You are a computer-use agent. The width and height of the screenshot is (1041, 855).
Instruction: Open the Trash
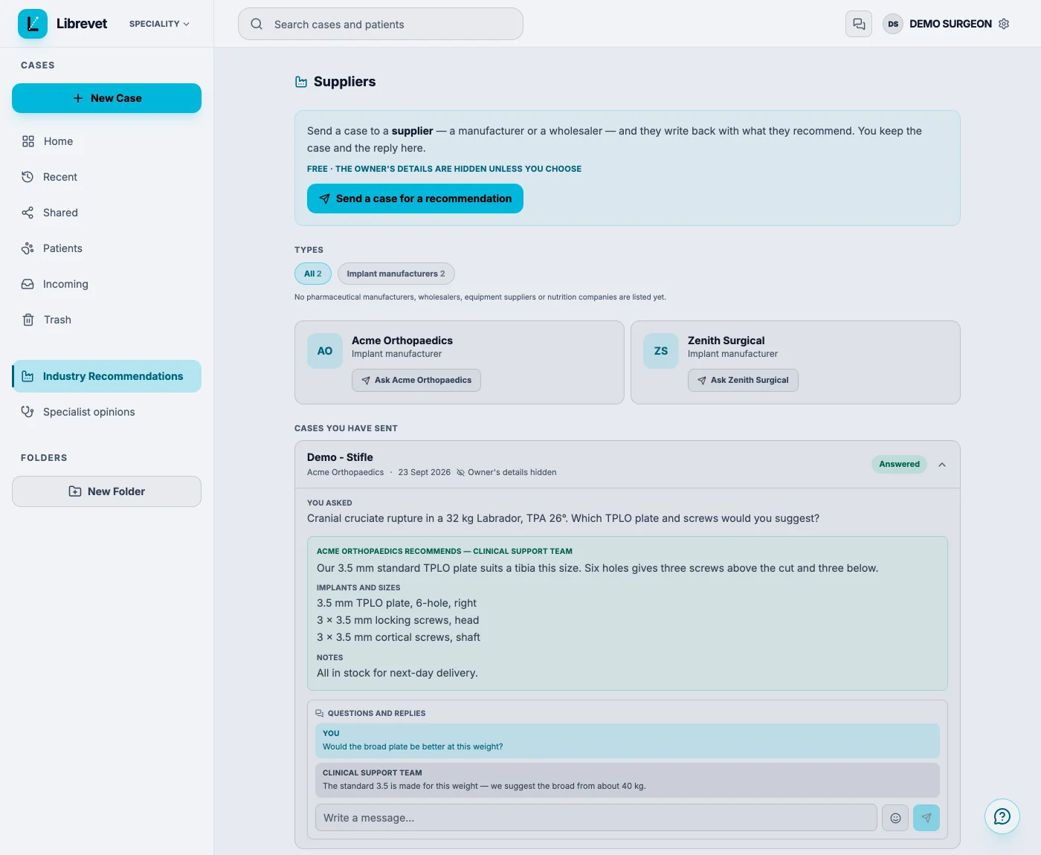pyautogui.click(x=106, y=320)
